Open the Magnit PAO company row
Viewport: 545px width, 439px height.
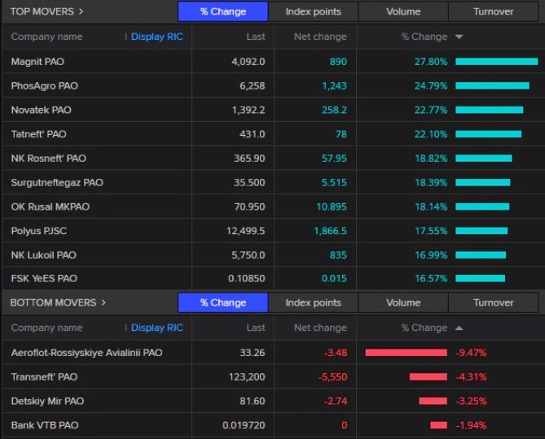[36, 62]
